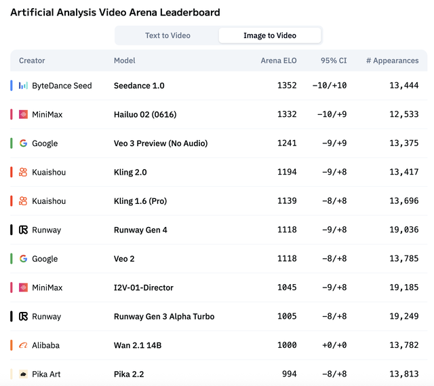Viewport: 434px width, 386px height.
Task: Click the 95% CI column header
Action: 334,60
